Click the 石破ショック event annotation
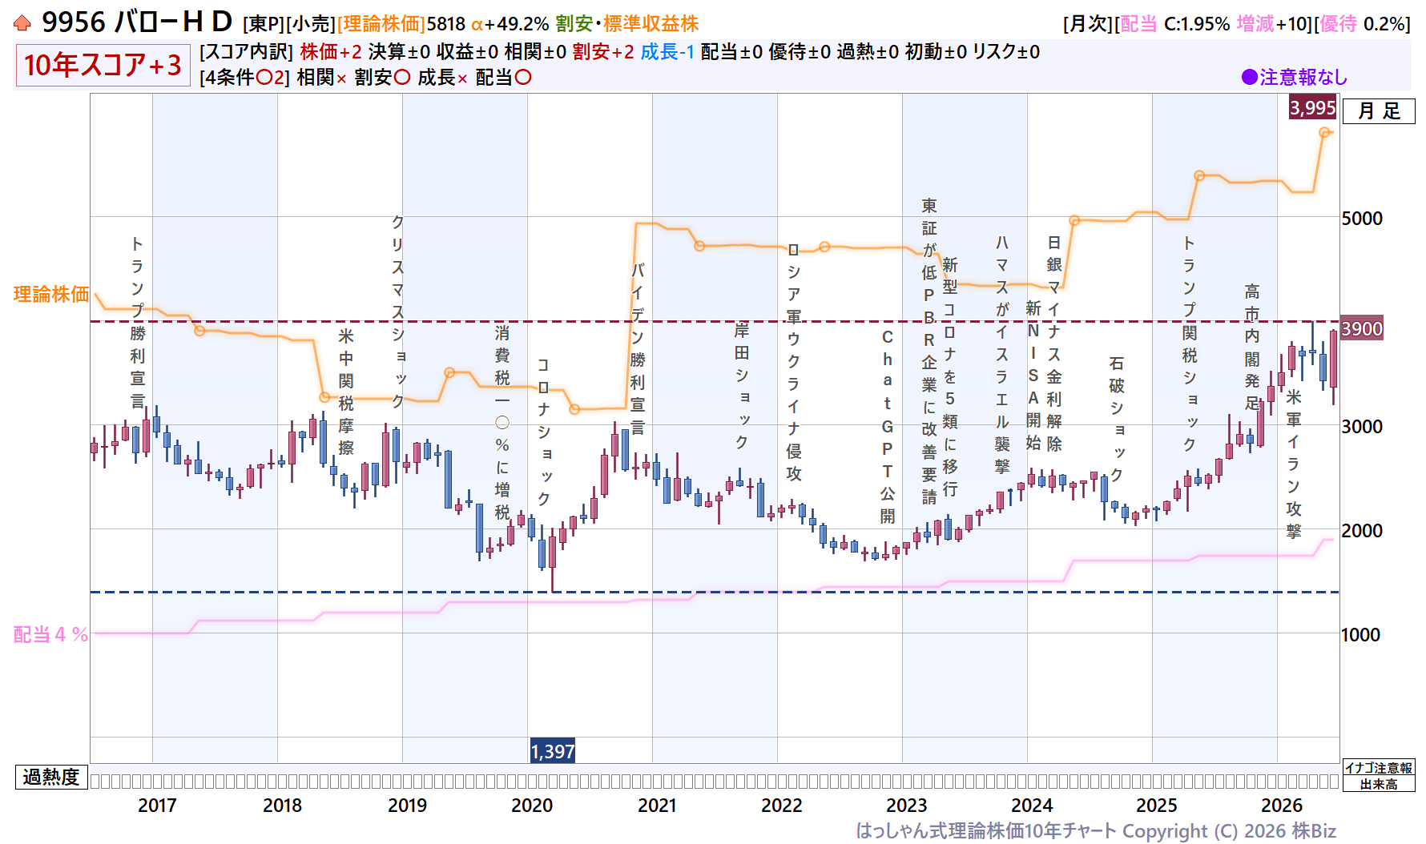Viewport: 1426px width, 844px height. click(x=1116, y=419)
